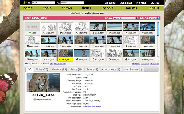This screenshot has width=184, height=114.
Task: Open the Artist Notes link
Action: click(x=136, y=64)
